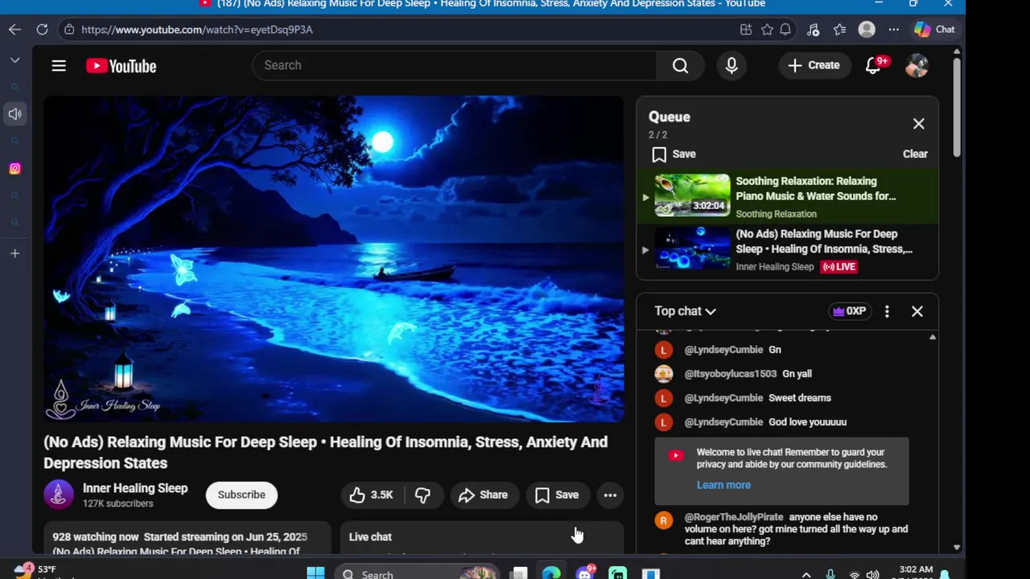1030x579 pixels.
Task: Favorite this page with the star icon
Action: tap(767, 30)
